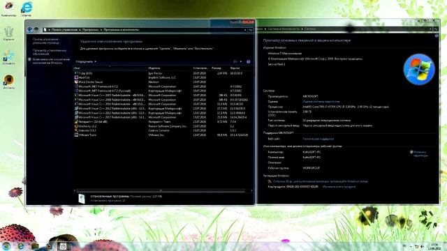Sort programs by the Имя column
Screen dimensions: 447x251
(x=110, y=68)
